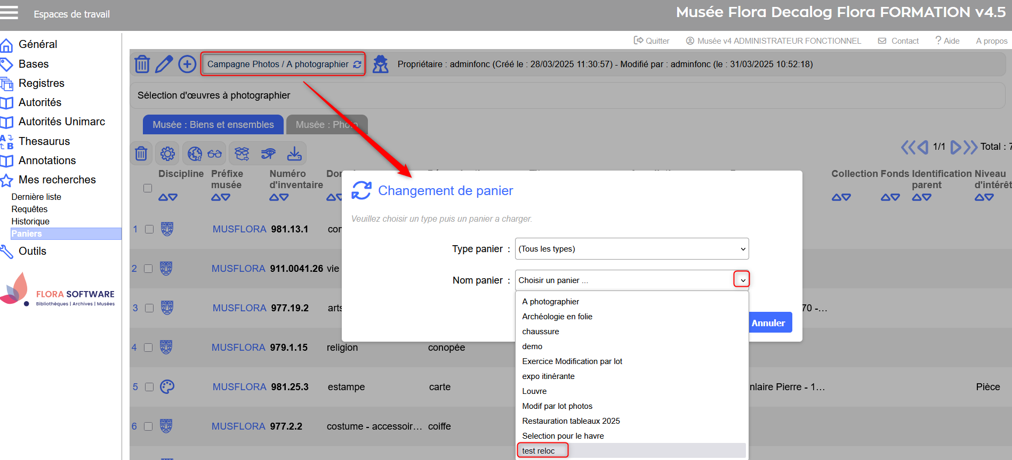Tick the checkbox for row 5

[149, 387]
